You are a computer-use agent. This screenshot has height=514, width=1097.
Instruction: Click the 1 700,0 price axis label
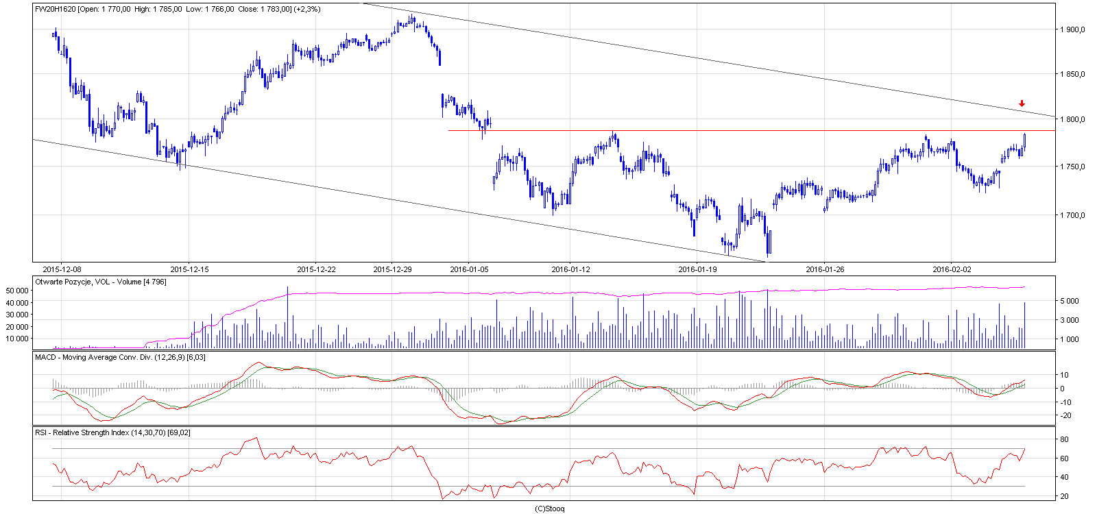(x=1073, y=215)
